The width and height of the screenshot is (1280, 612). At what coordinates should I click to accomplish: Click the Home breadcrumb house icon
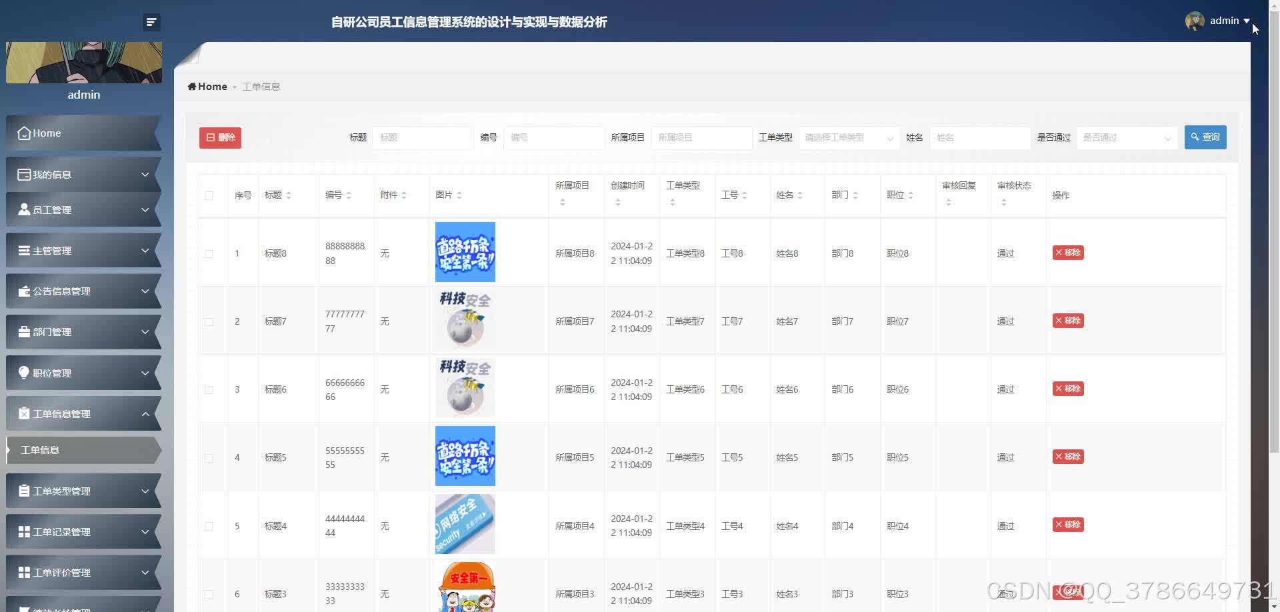(193, 86)
